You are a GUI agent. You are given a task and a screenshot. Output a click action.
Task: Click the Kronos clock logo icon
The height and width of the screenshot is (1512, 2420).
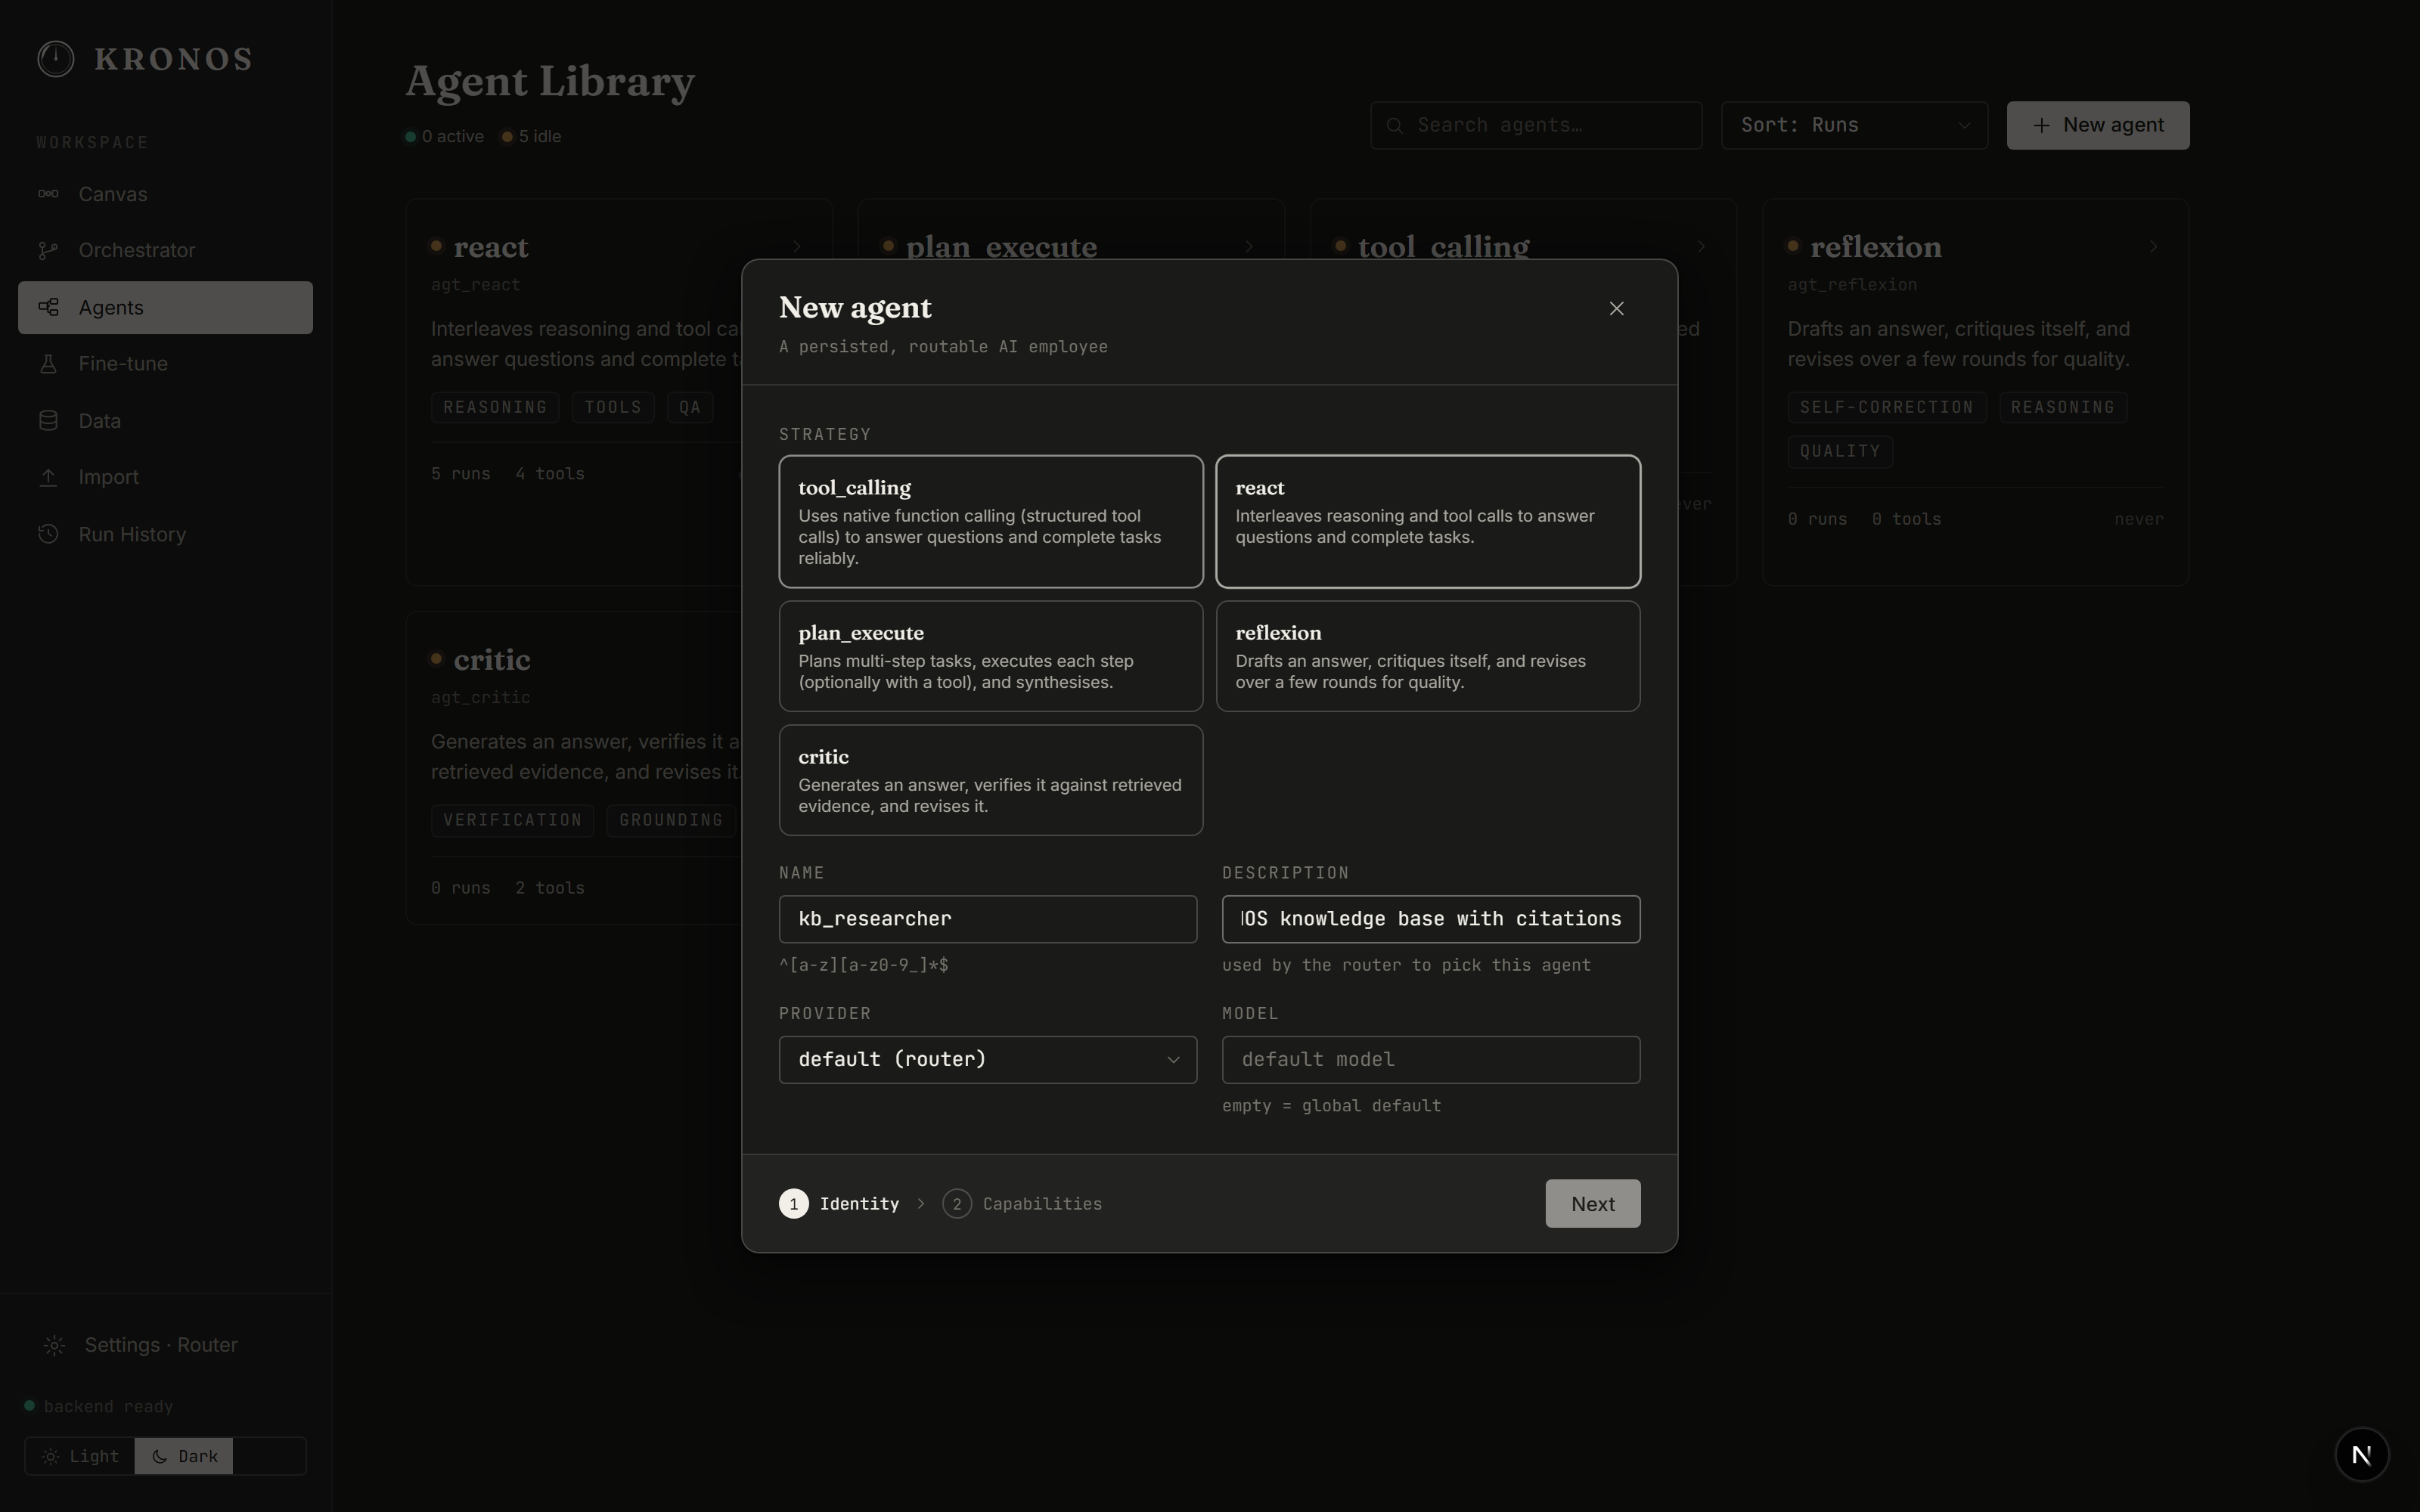[56, 59]
